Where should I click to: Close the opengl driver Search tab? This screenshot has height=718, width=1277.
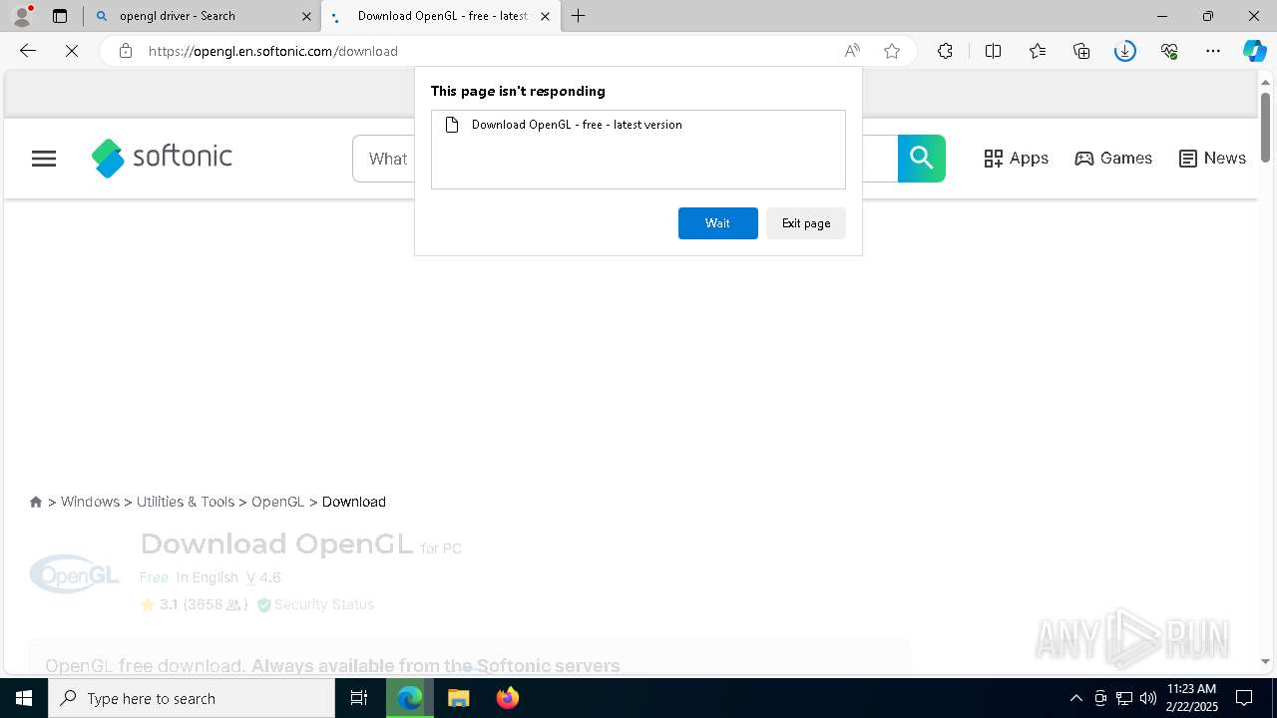(305, 16)
